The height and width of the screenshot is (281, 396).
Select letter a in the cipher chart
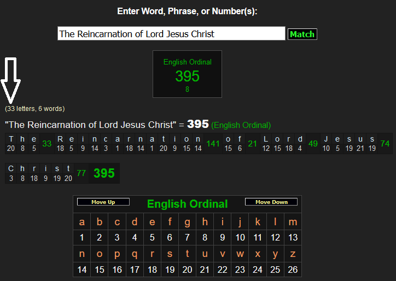pyautogui.click(x=82, y=222)
